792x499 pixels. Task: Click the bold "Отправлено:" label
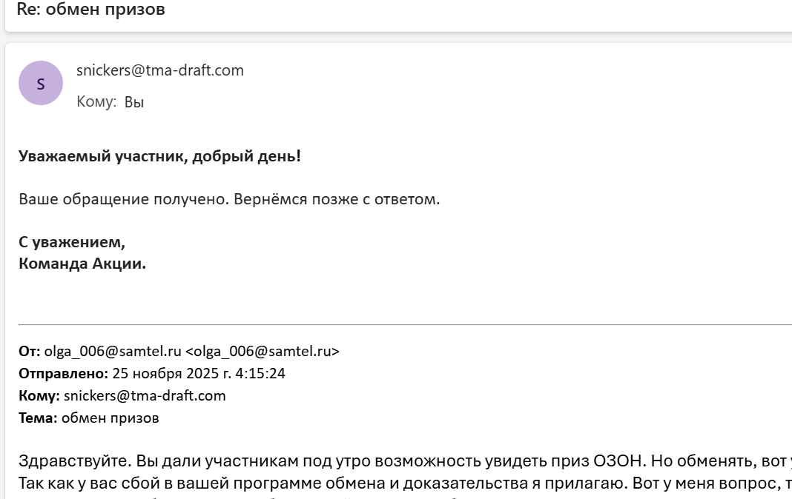(x=63, y=373)
